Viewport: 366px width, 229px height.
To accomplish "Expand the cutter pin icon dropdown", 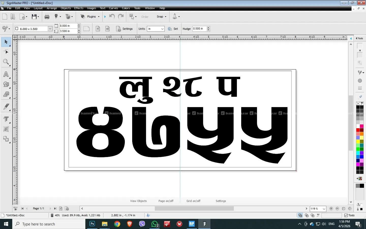I will (x=60, y=17).
